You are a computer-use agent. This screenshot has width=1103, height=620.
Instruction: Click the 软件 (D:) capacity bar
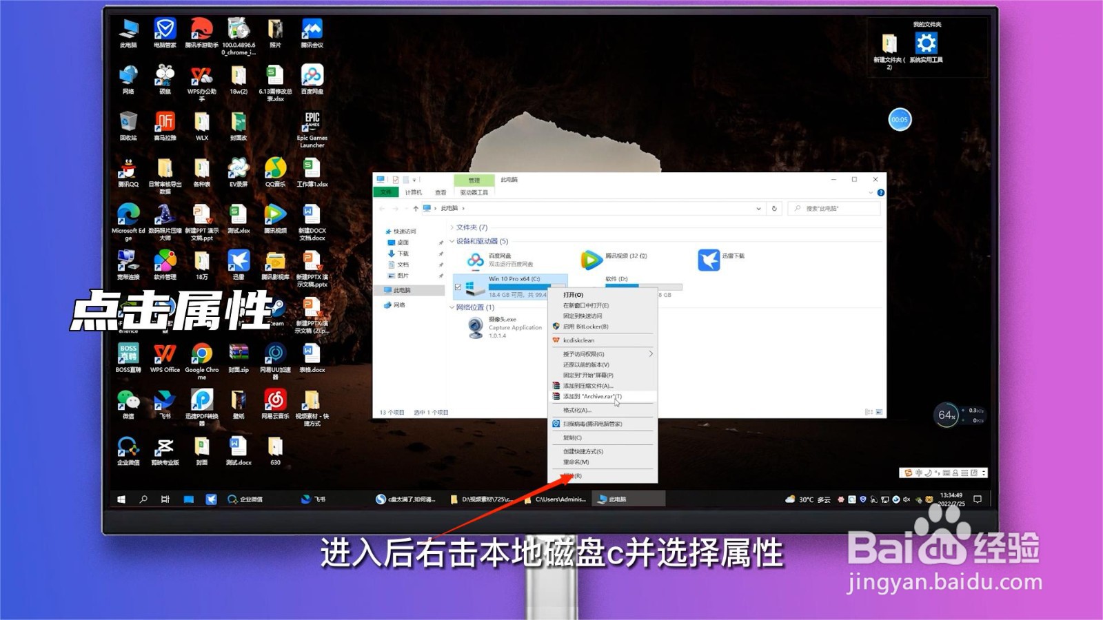point(643,286)
